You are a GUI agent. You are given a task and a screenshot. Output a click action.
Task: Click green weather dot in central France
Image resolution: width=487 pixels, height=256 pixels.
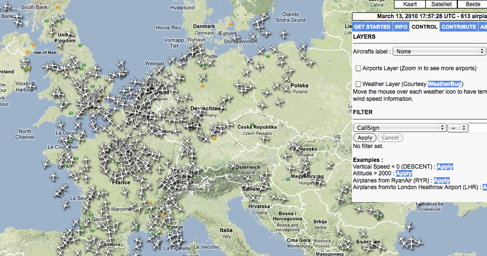116,162
